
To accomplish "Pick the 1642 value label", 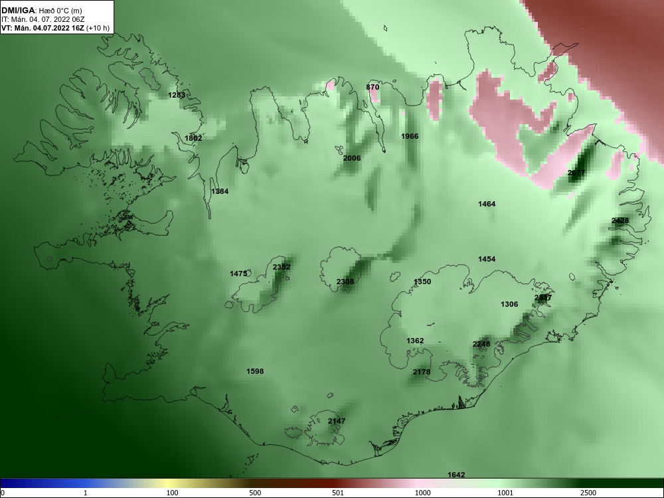I will (x=456, y=475).
